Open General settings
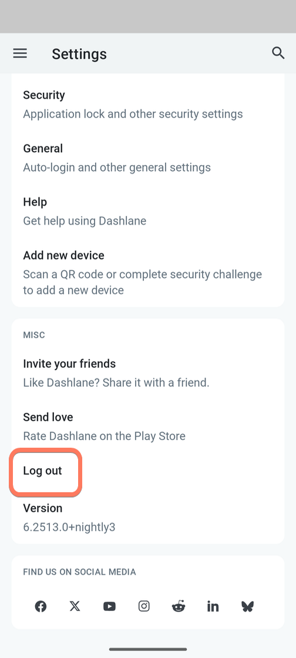The width and height of the screenshot is (296, 658). [148, 158]
